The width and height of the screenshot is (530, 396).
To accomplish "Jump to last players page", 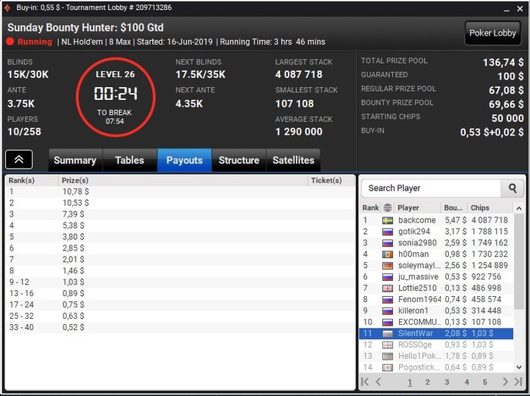I will tap(518, 382).
